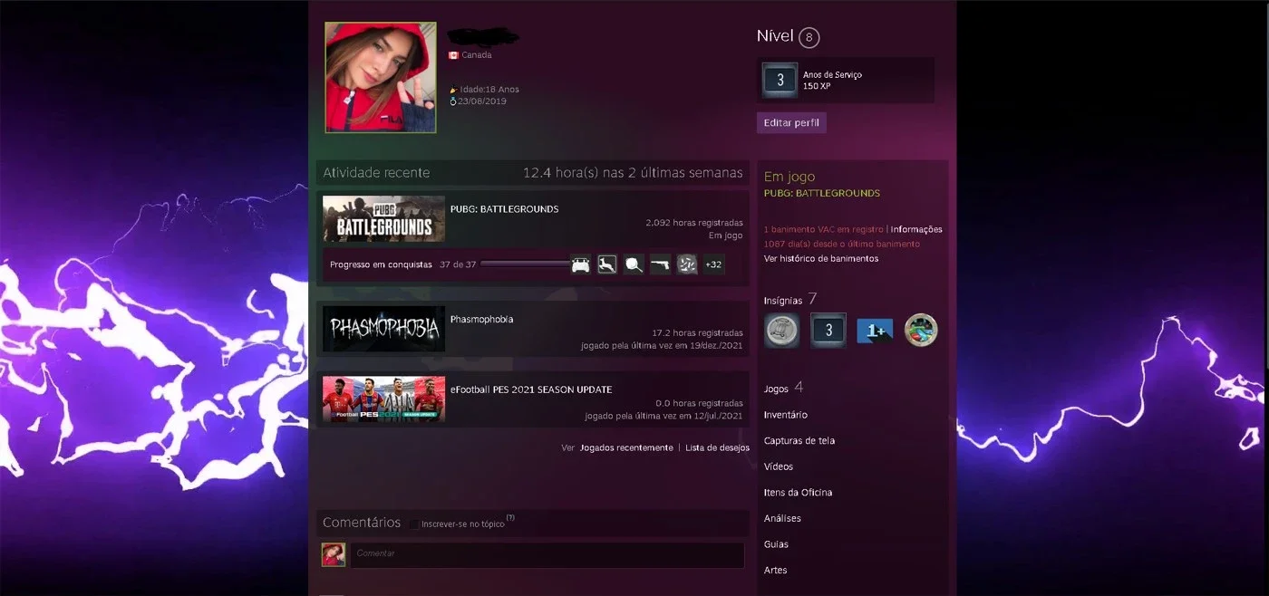Open the colorful round badge in Insígnias
The width and height of the screenshot is (1269, 596).
921,331
